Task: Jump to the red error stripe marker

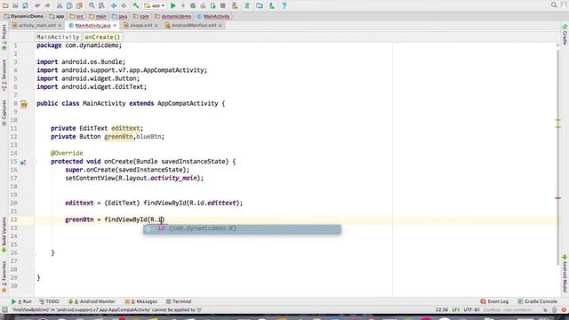Action: point(558,197)
